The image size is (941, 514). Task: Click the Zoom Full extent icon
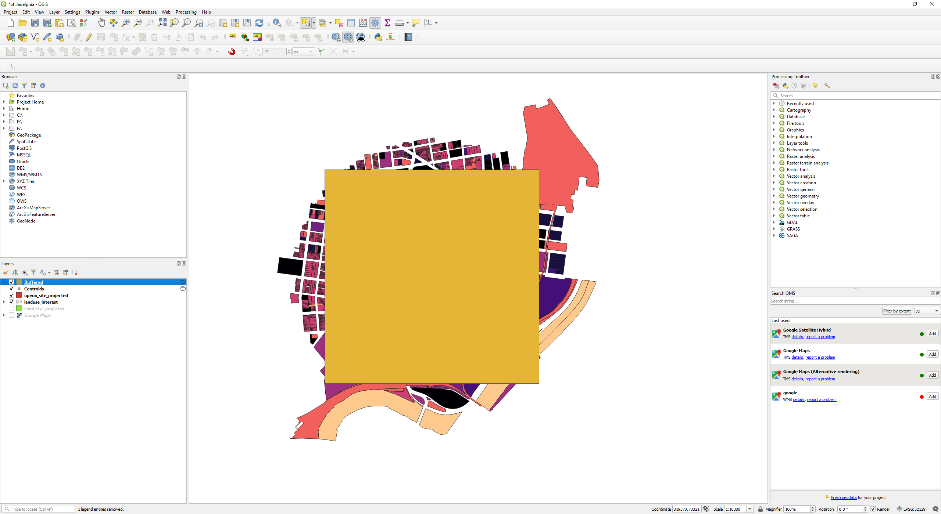tap(162, 23)
